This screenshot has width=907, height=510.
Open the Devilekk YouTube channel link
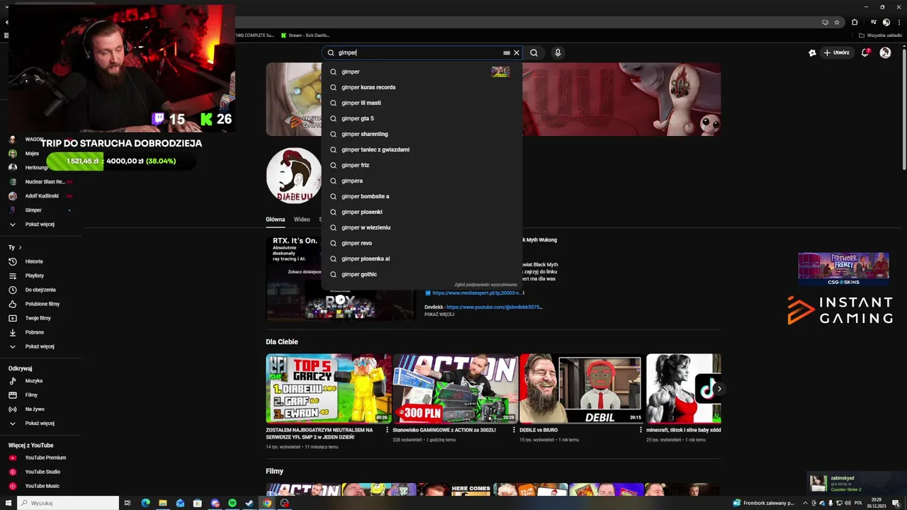tap(495, 307)
